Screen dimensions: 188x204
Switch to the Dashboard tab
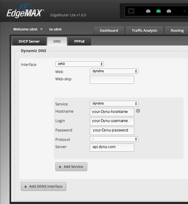pyautogui.click(x=109, y=30)
